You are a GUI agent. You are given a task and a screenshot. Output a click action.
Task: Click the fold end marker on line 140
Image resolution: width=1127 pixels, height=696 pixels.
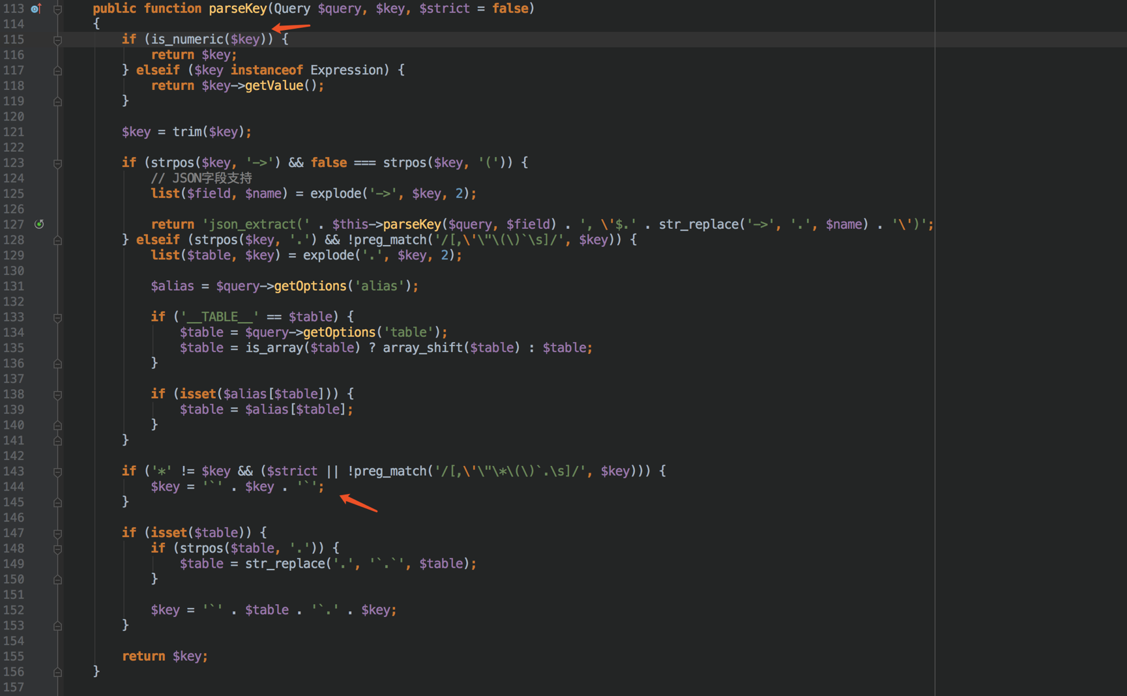click(57, 426)
